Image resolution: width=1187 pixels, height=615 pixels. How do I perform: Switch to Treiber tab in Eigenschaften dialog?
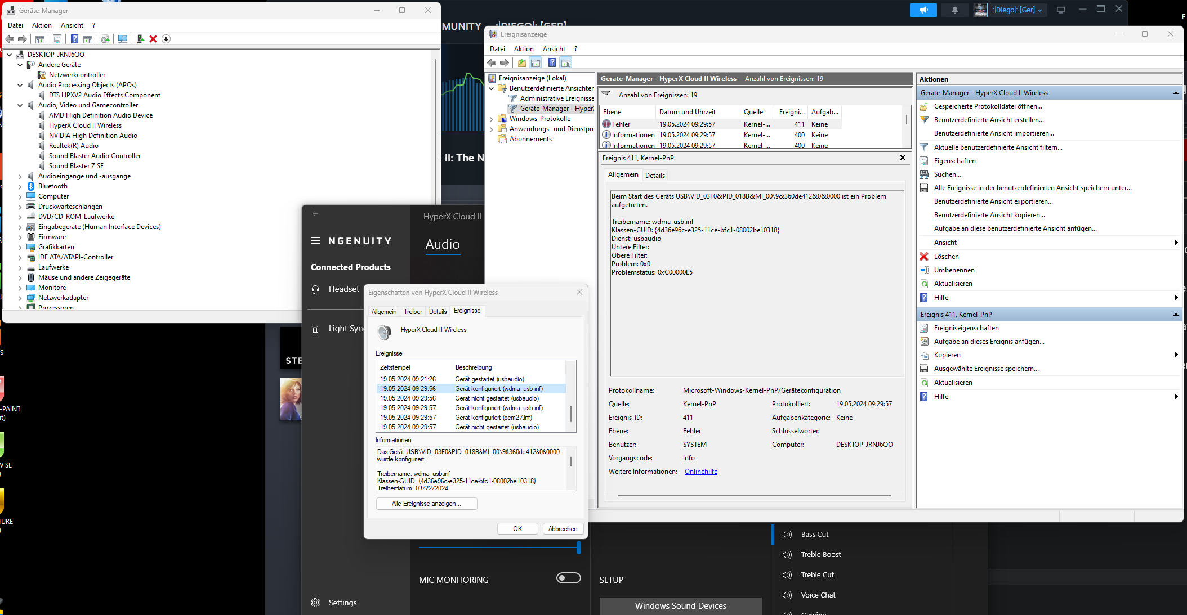(413, 312)
